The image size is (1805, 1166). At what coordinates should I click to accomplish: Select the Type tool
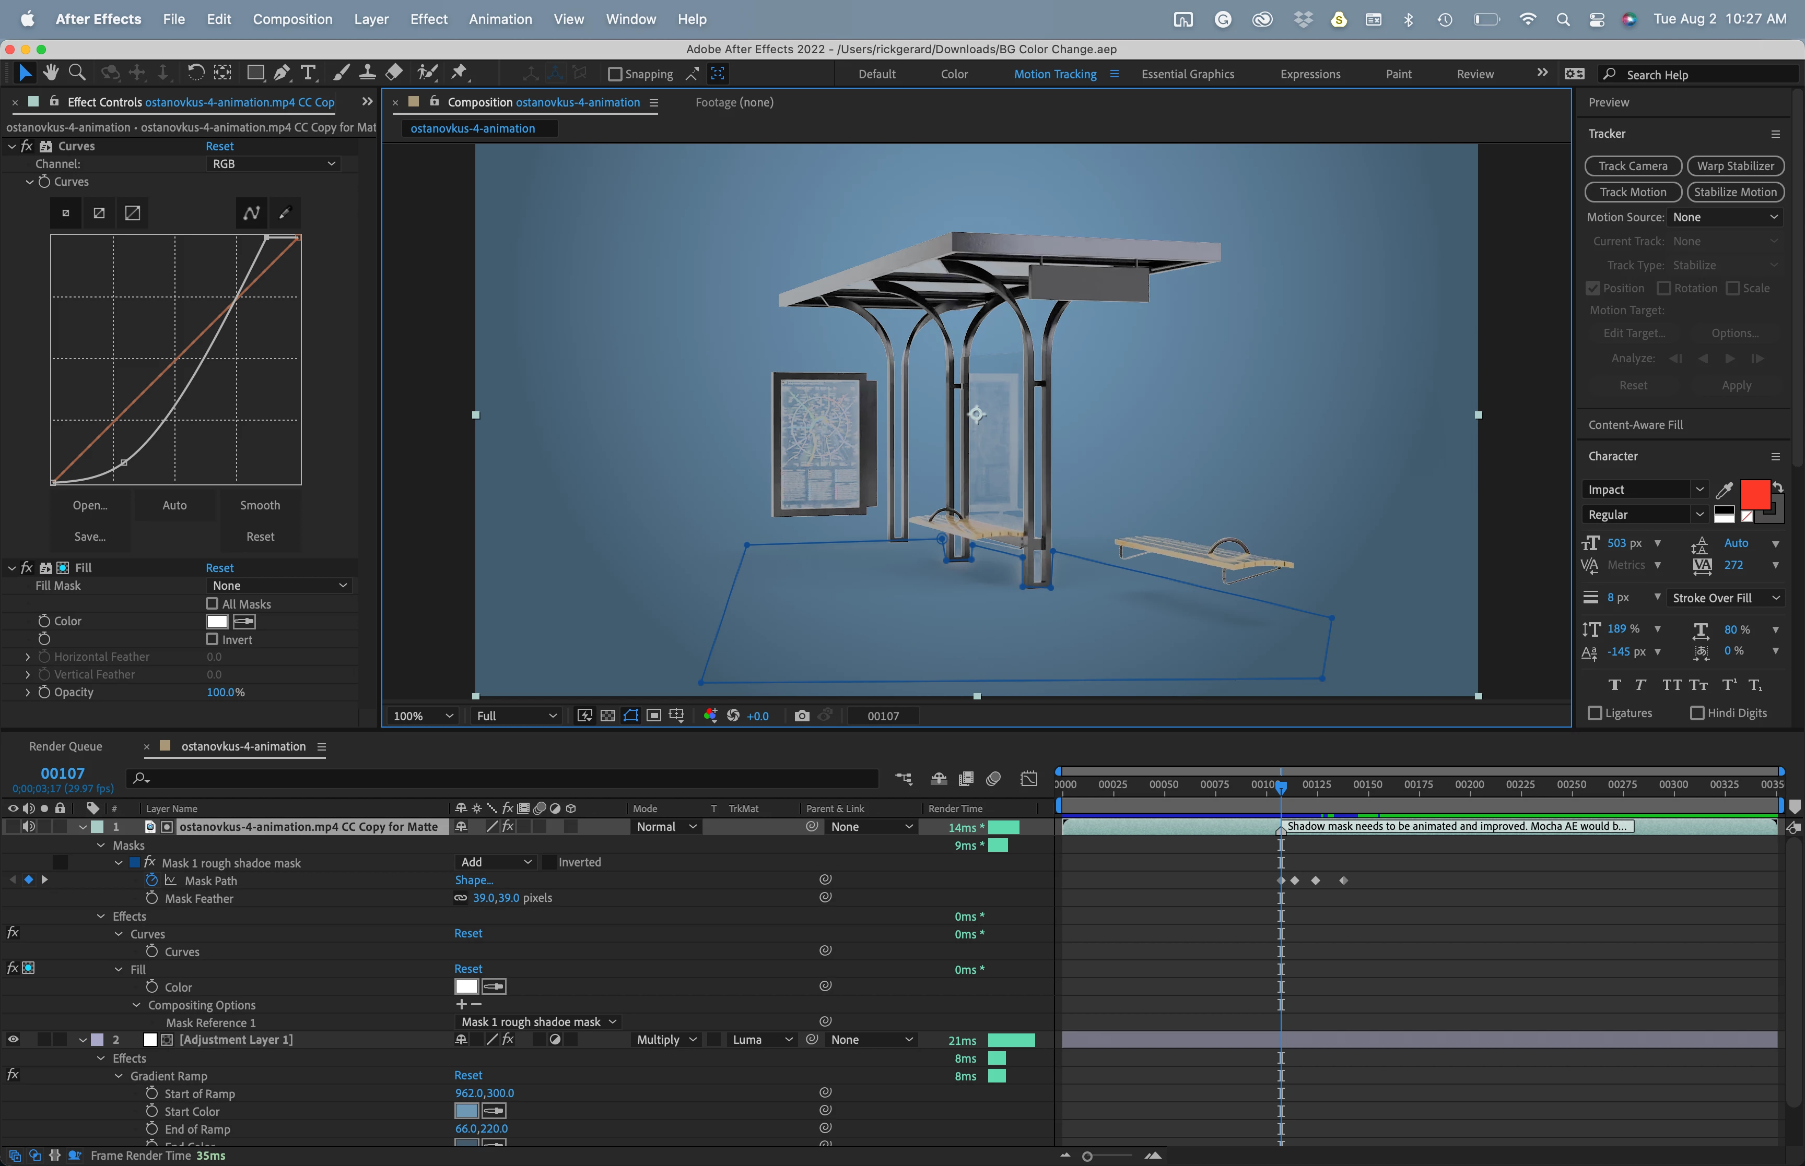coord(308,73)
